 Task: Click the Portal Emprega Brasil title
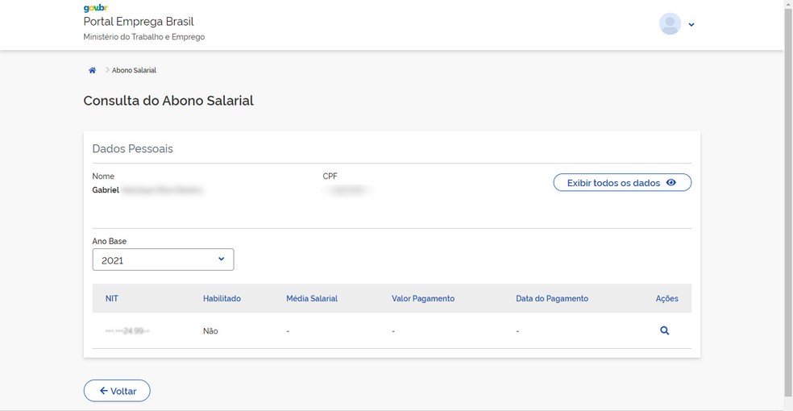(x=139, y=22)
